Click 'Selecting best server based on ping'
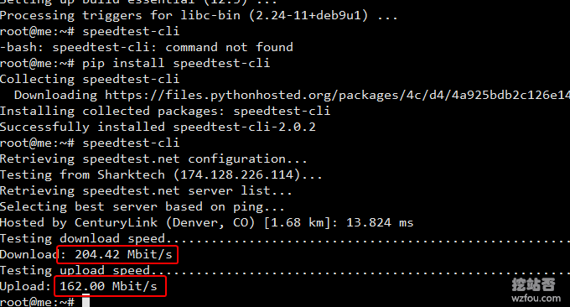This screenshot has width=570, height=307. point(142,206)
